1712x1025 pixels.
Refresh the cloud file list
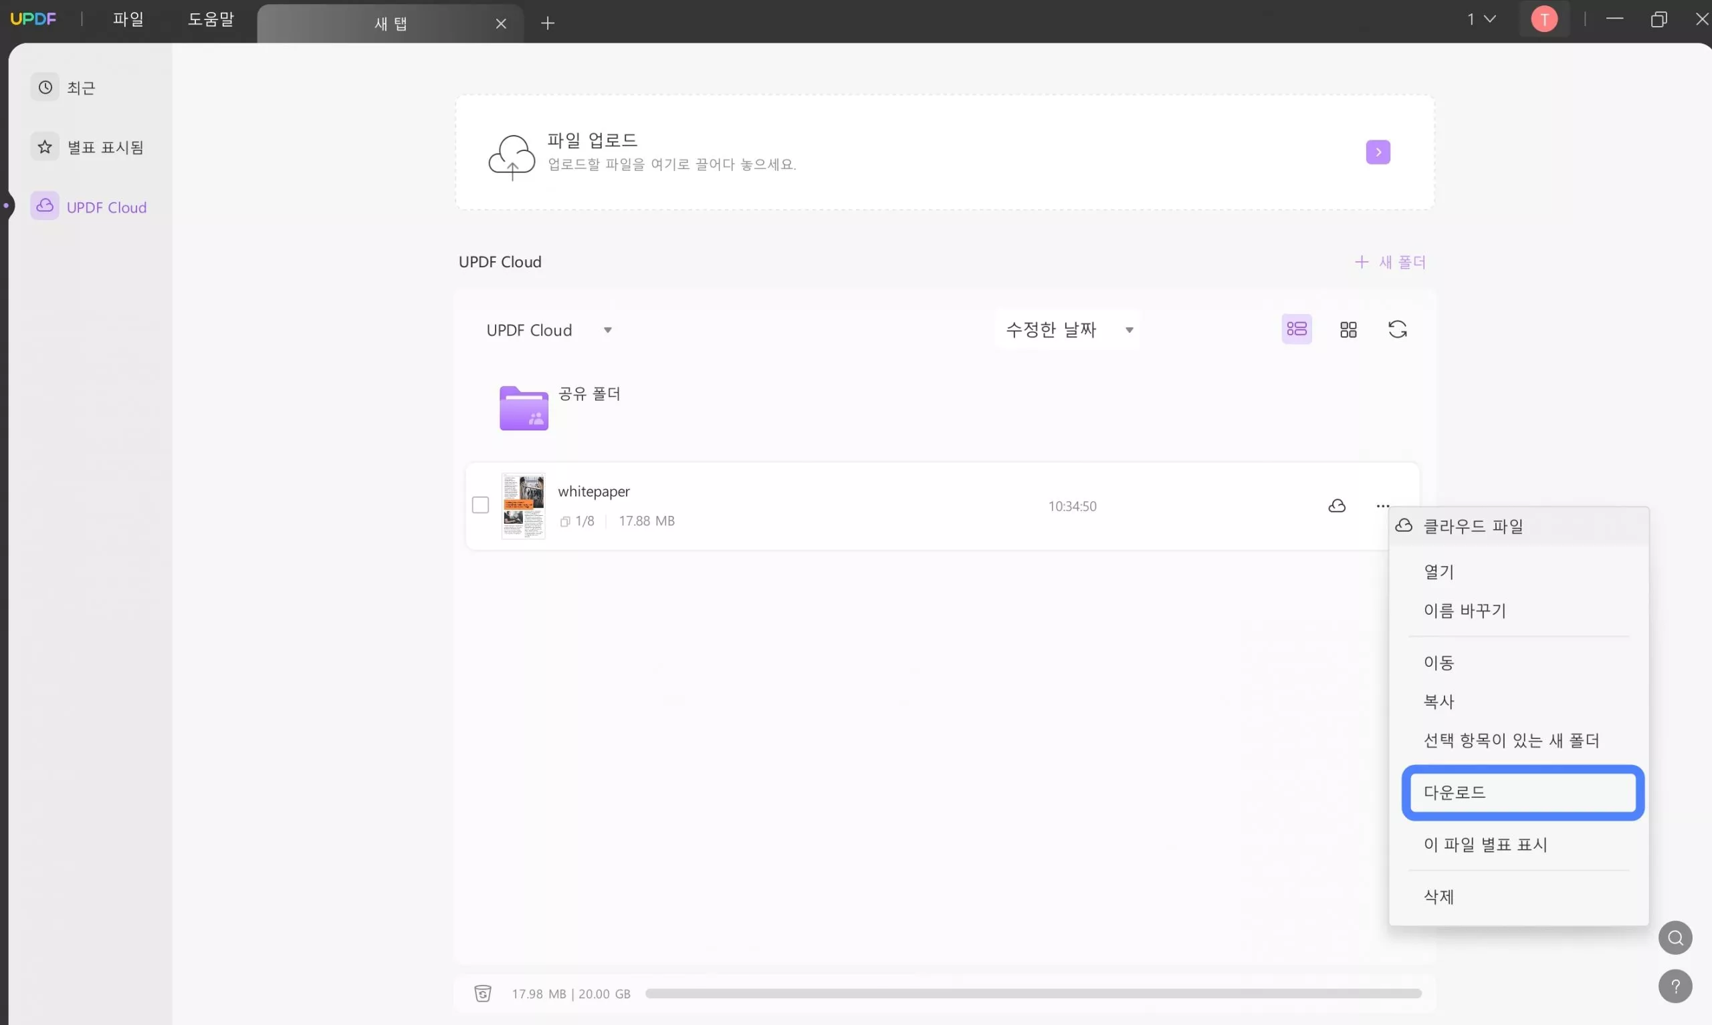[1397, 329]
